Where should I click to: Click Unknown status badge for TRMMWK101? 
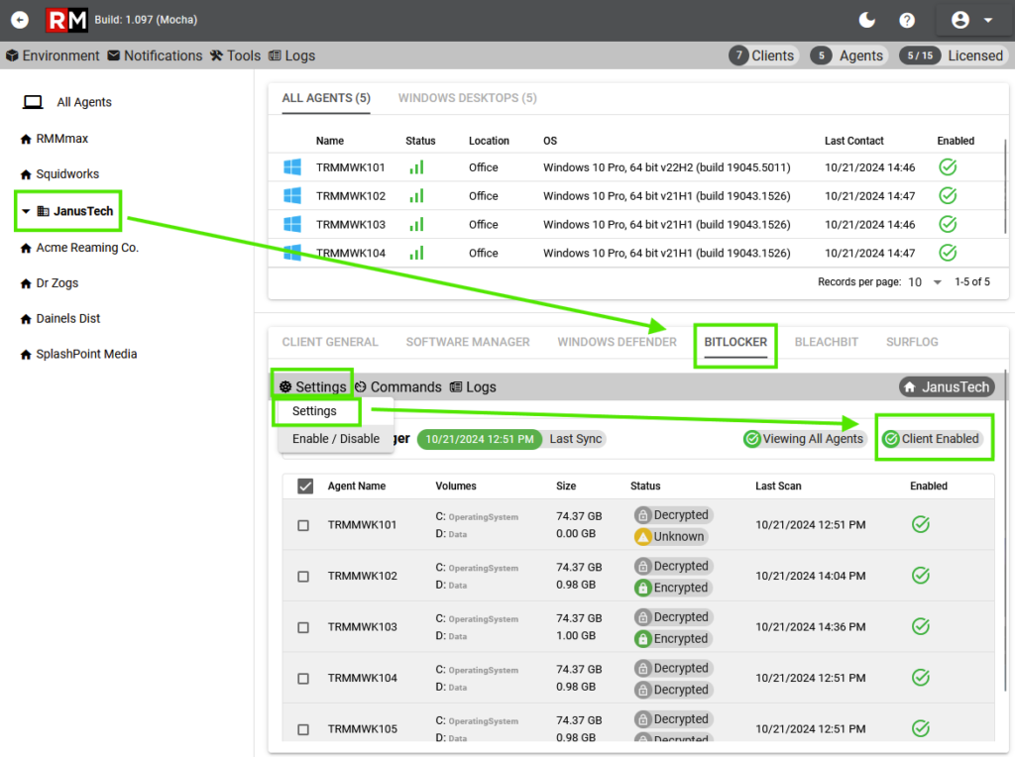coord(670,536)
